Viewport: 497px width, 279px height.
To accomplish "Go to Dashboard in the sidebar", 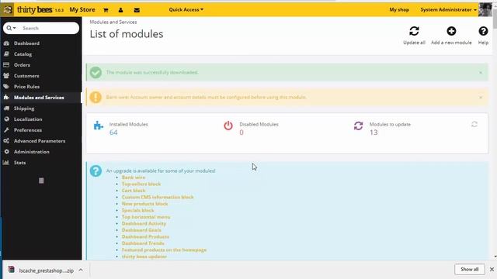I will pos(26,43).
